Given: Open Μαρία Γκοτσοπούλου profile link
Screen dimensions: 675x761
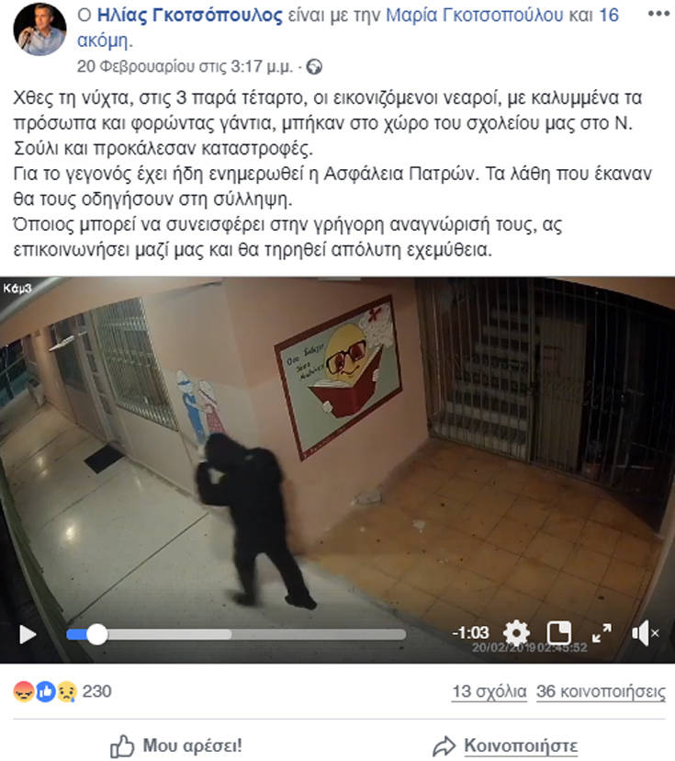Looking at the screenshot, I should 475,16.
